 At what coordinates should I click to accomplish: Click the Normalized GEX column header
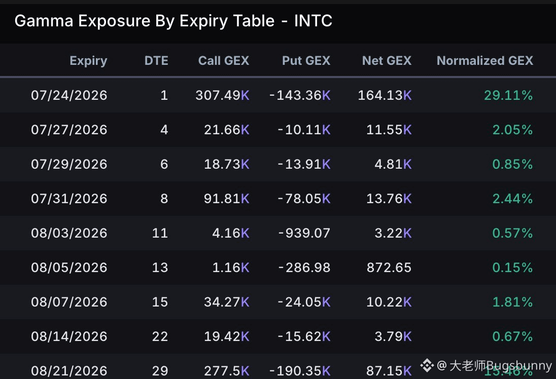pyautogui.click(x=485, y=61)
